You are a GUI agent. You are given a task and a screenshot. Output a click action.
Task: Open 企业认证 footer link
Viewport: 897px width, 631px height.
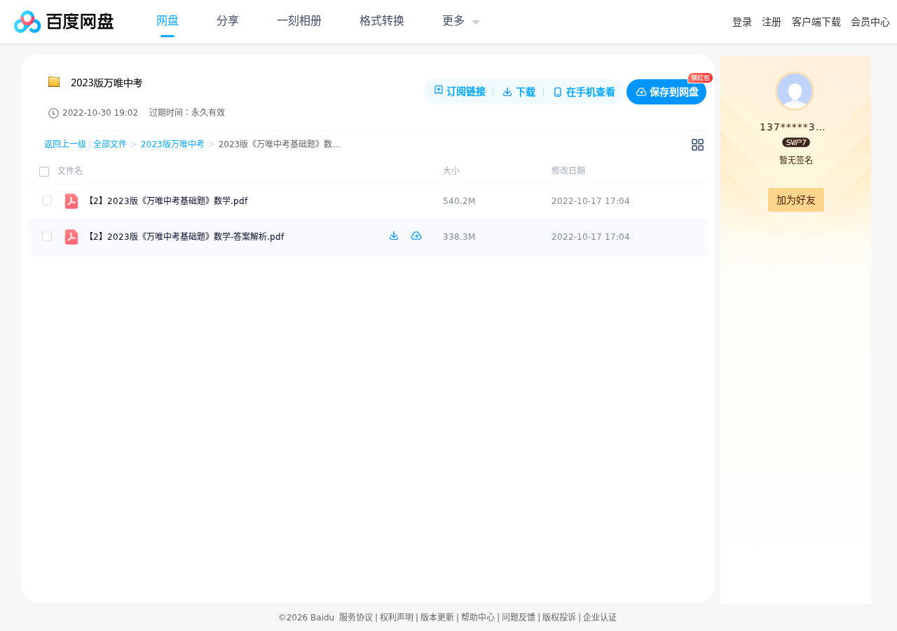[600, 618]
